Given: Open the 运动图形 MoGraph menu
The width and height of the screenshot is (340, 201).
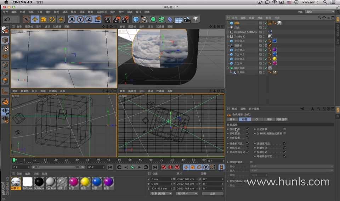Looking at the screenshot, I should click(102, 12).
